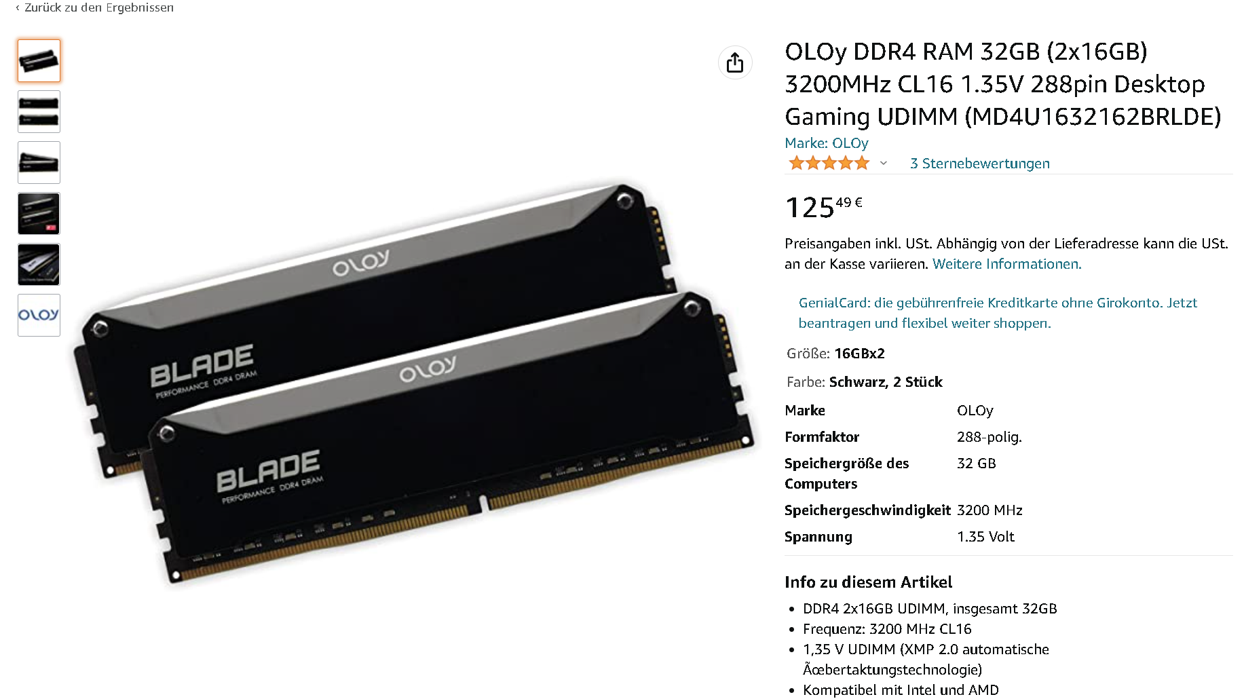Open the 3 Sternebewertungen link

pos(979,164)
